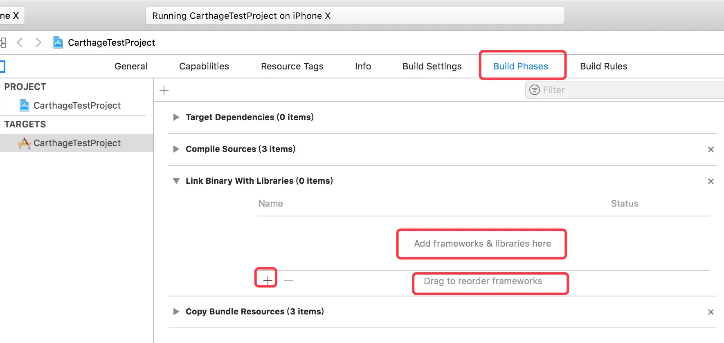Click the add build phase plus icon

pos(164,90)
